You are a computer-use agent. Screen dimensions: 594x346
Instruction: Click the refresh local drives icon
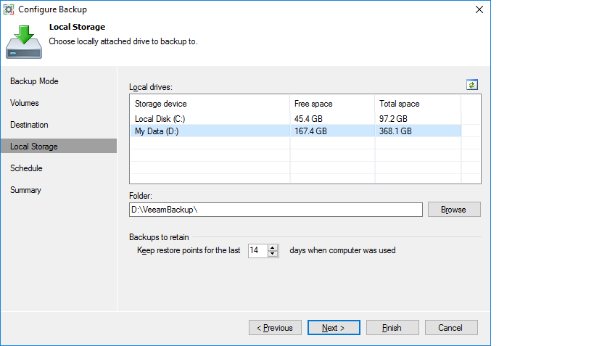pyautogui.click(x=472, y=85)
